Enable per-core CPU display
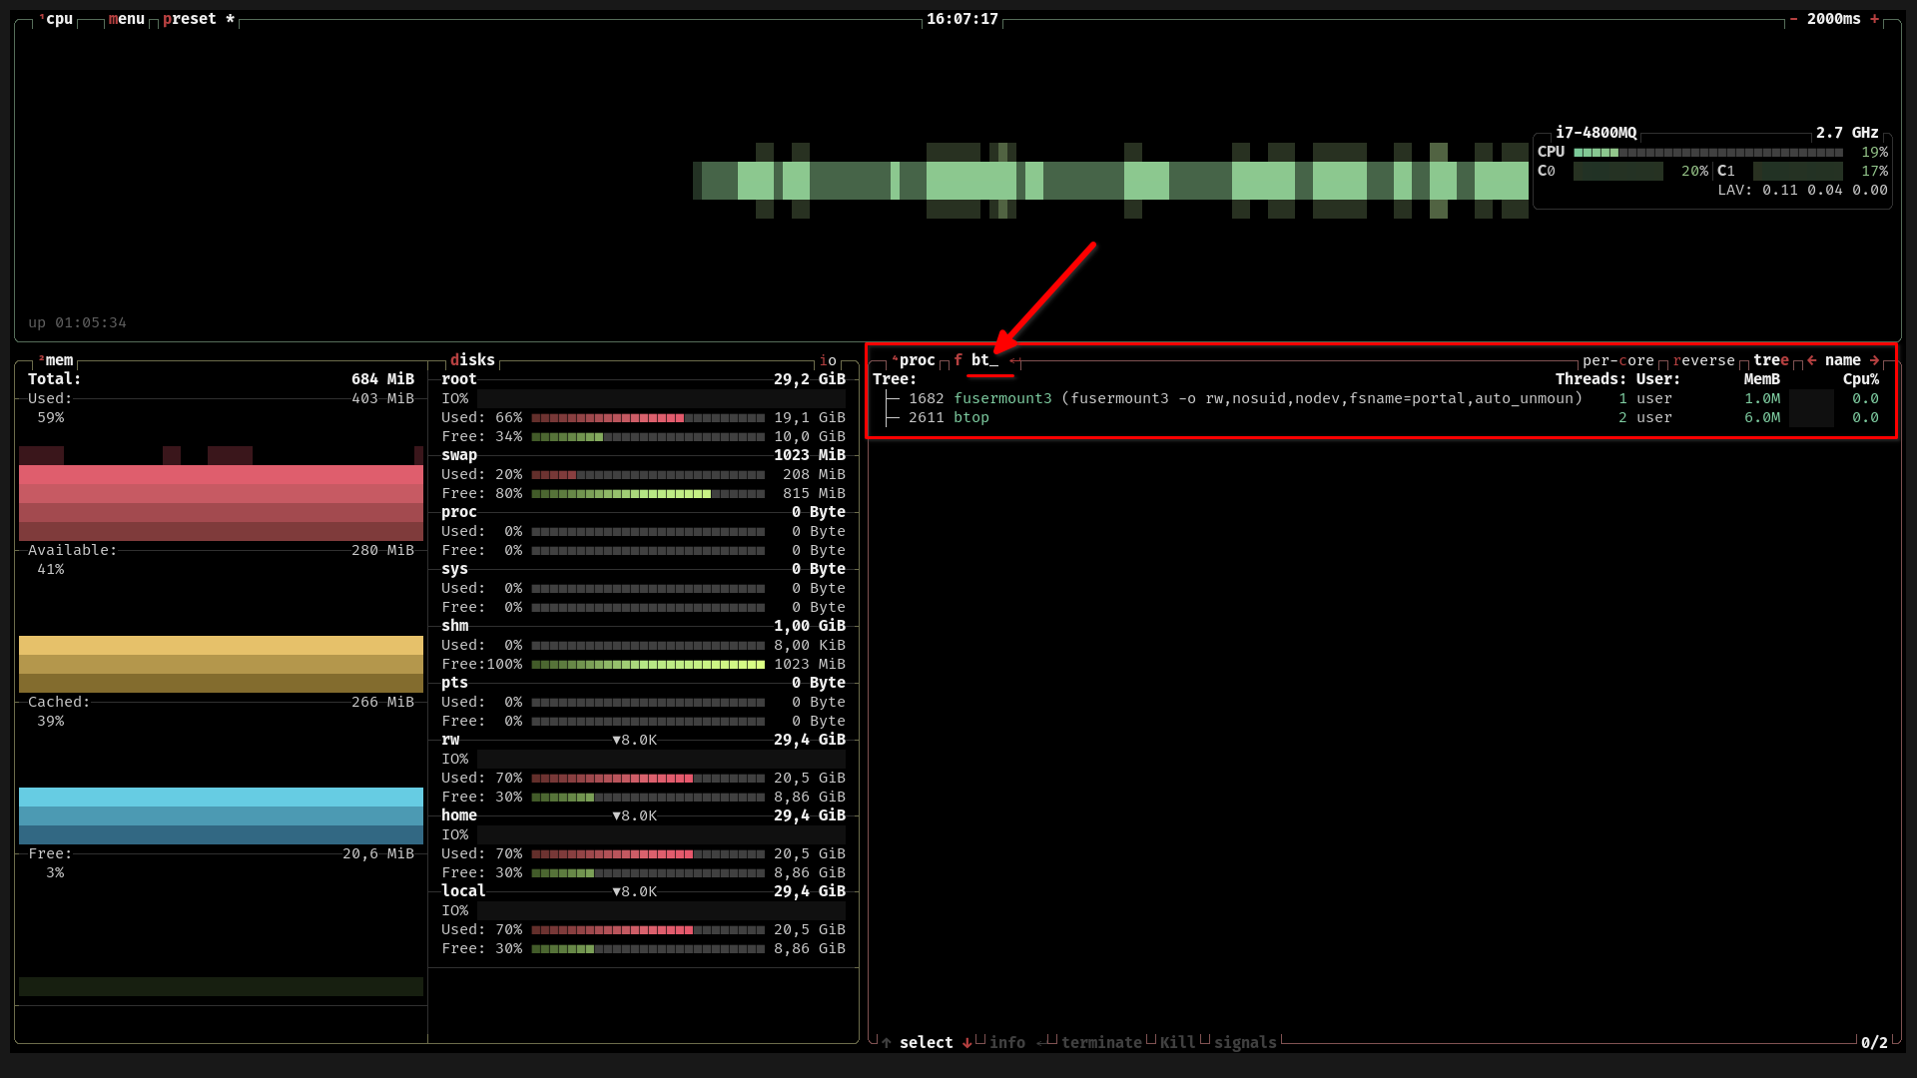This screenshot has width=1917, height=1078. [x=1617, y=360]
